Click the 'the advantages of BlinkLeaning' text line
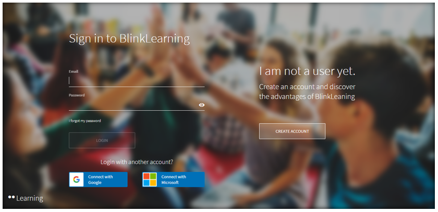 [307, 96]
